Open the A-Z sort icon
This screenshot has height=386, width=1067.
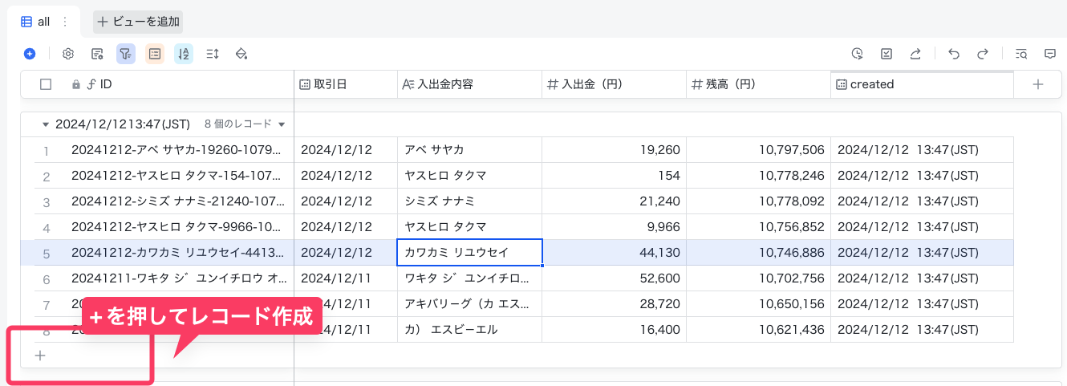(x=184, y=54)
